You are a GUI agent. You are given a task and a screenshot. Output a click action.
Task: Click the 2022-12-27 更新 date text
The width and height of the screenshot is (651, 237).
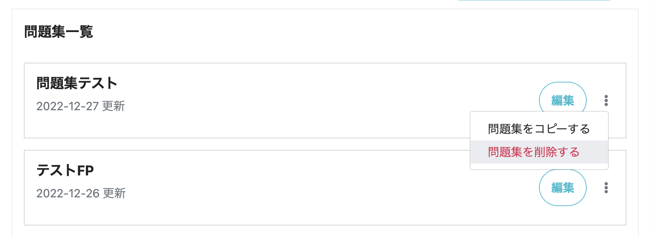point(81,106)
